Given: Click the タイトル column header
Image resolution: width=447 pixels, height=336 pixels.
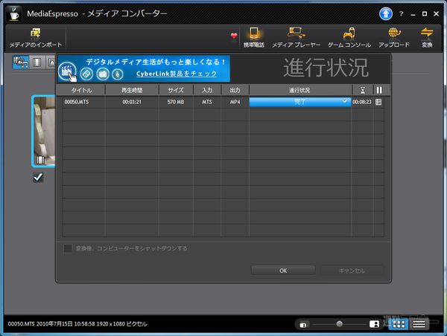Looking at the screenshot, I should [81, 90].
